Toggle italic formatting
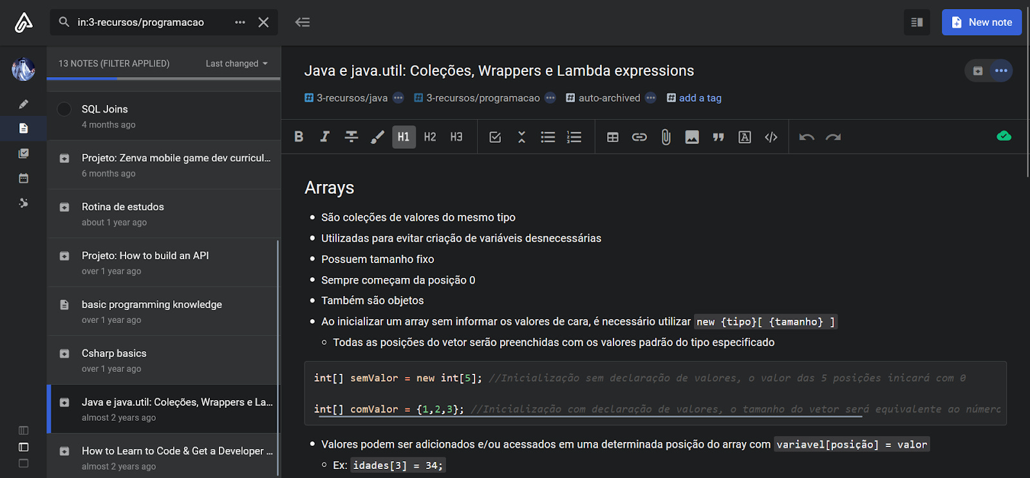Viewport: 1030px width, 478px height. click(325, 136)
